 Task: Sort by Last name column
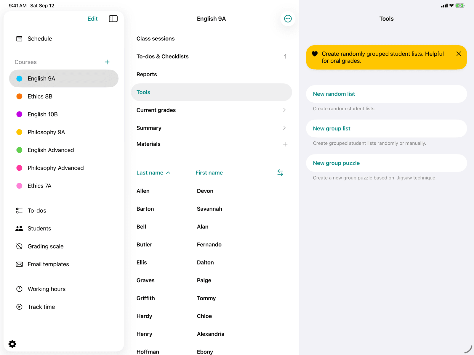pyautogui.click(x=153, y=173)
